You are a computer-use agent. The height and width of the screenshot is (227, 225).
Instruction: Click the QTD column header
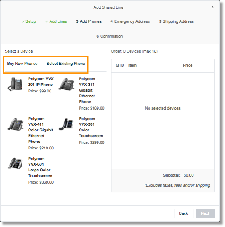pos(120,65)
